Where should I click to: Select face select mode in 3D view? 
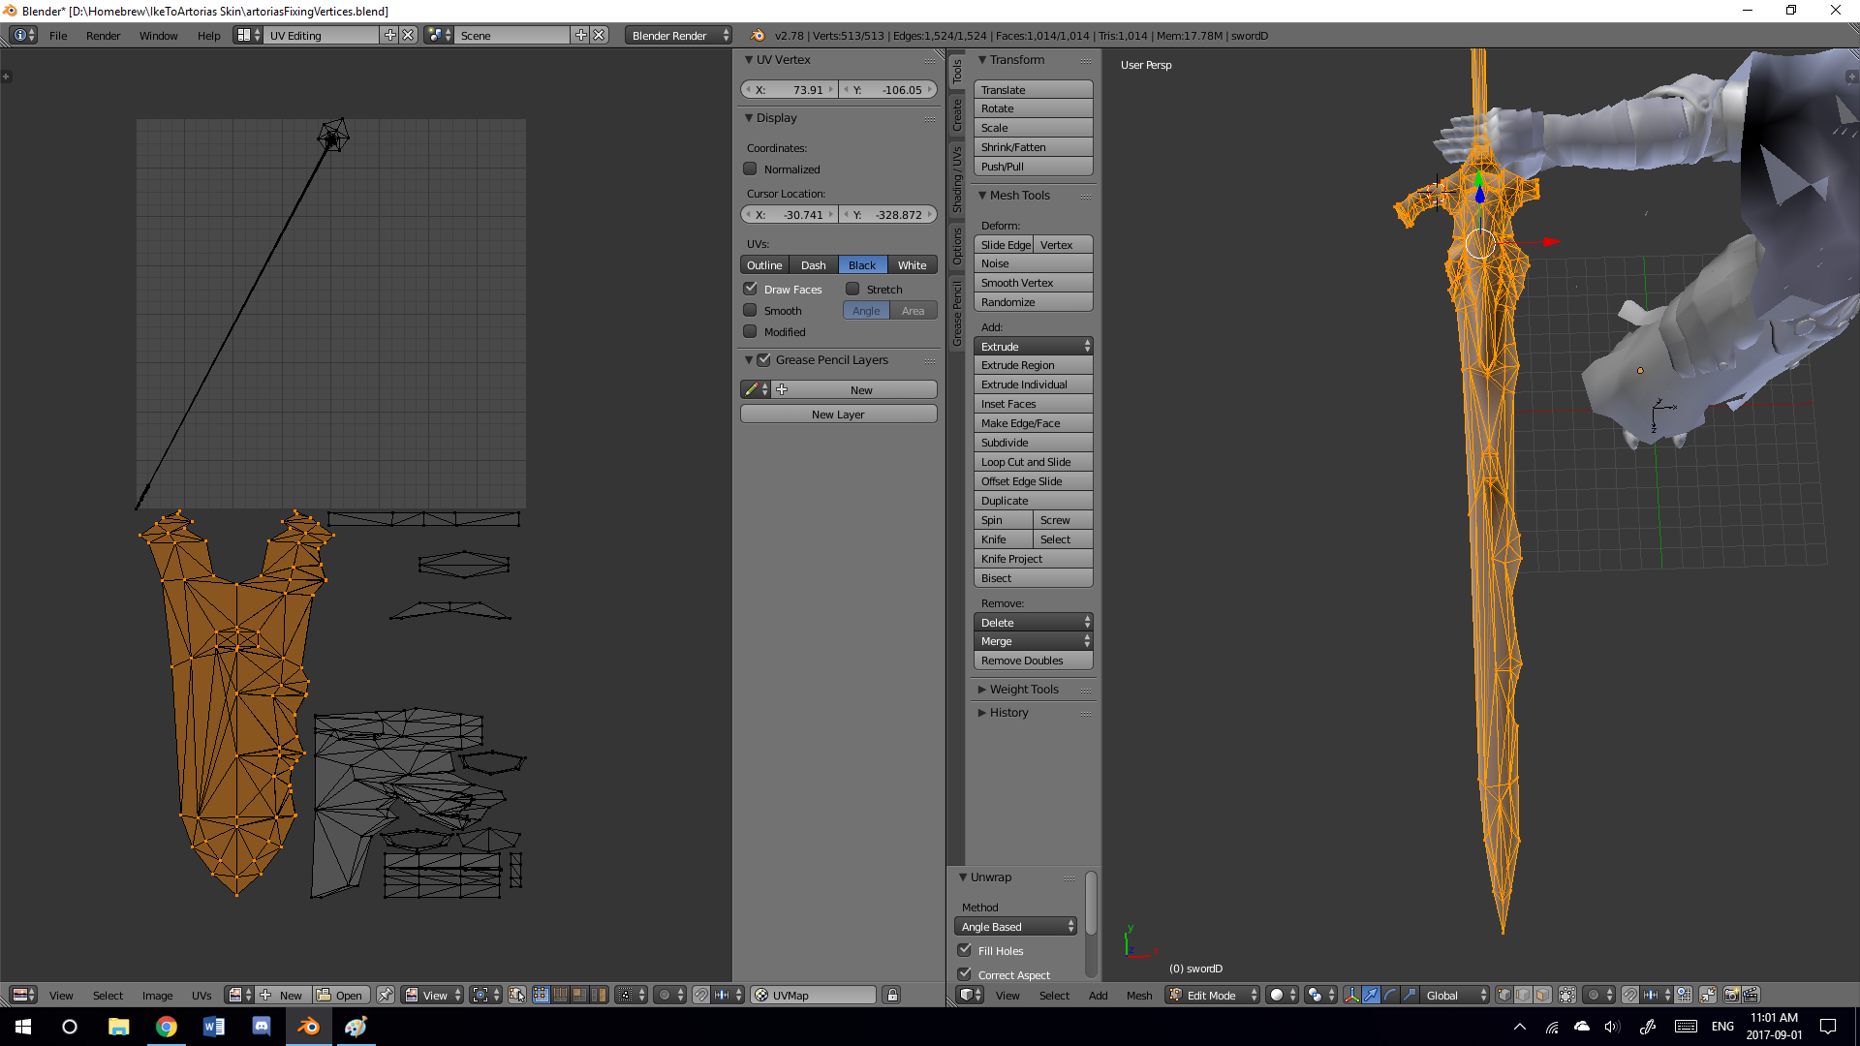coord(1542,995)
